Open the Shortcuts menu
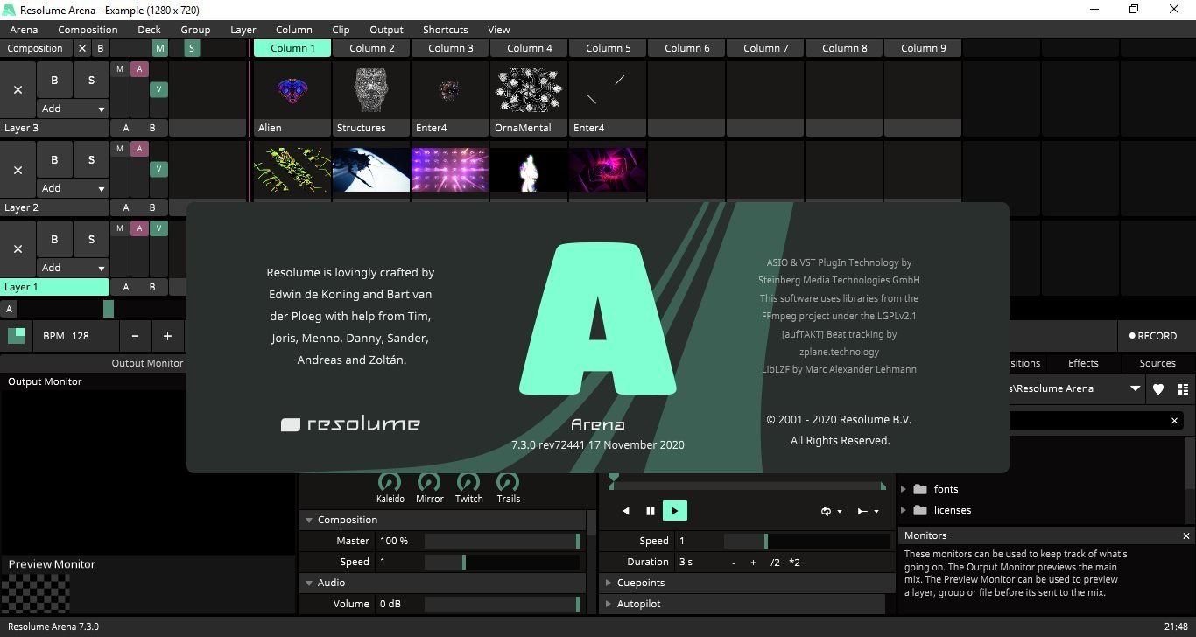1196x637 pixels. click(445, 30)
